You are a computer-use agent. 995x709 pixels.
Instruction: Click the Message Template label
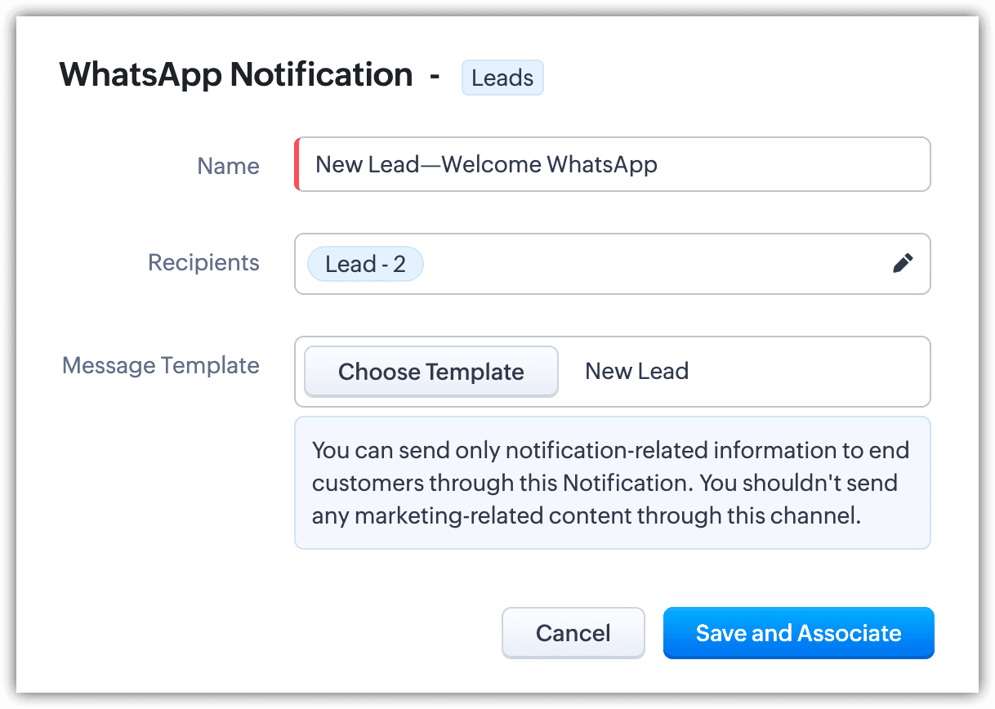pos(161,365)
